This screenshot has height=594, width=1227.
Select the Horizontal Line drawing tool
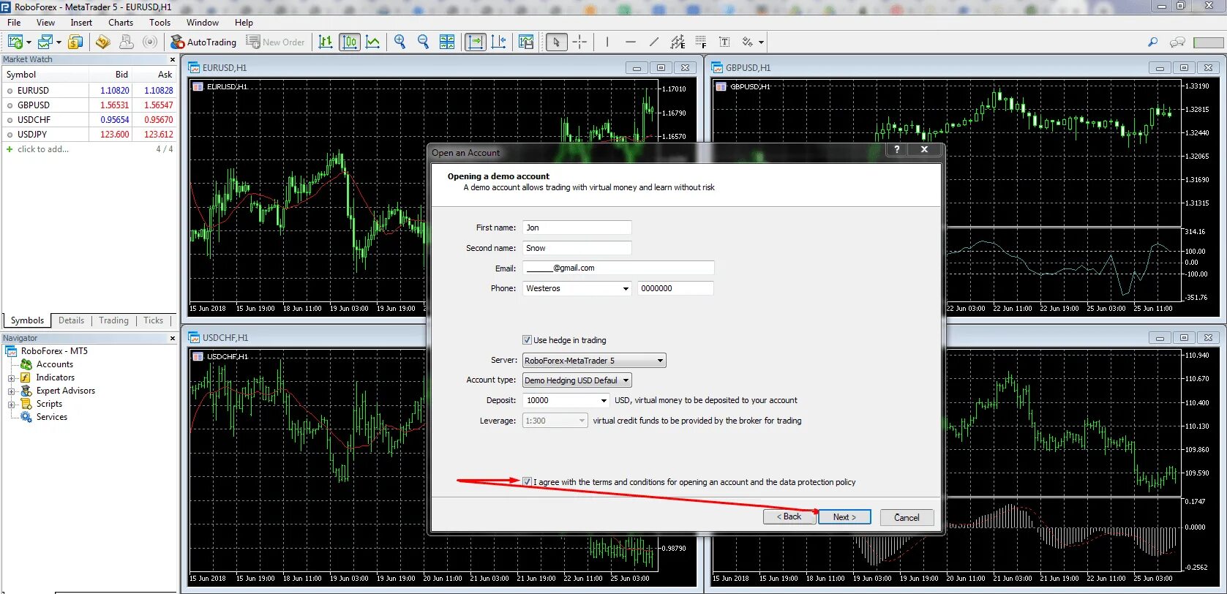pos(630,42)
